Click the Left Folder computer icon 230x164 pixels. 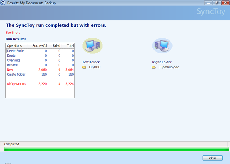pos(92,45)
